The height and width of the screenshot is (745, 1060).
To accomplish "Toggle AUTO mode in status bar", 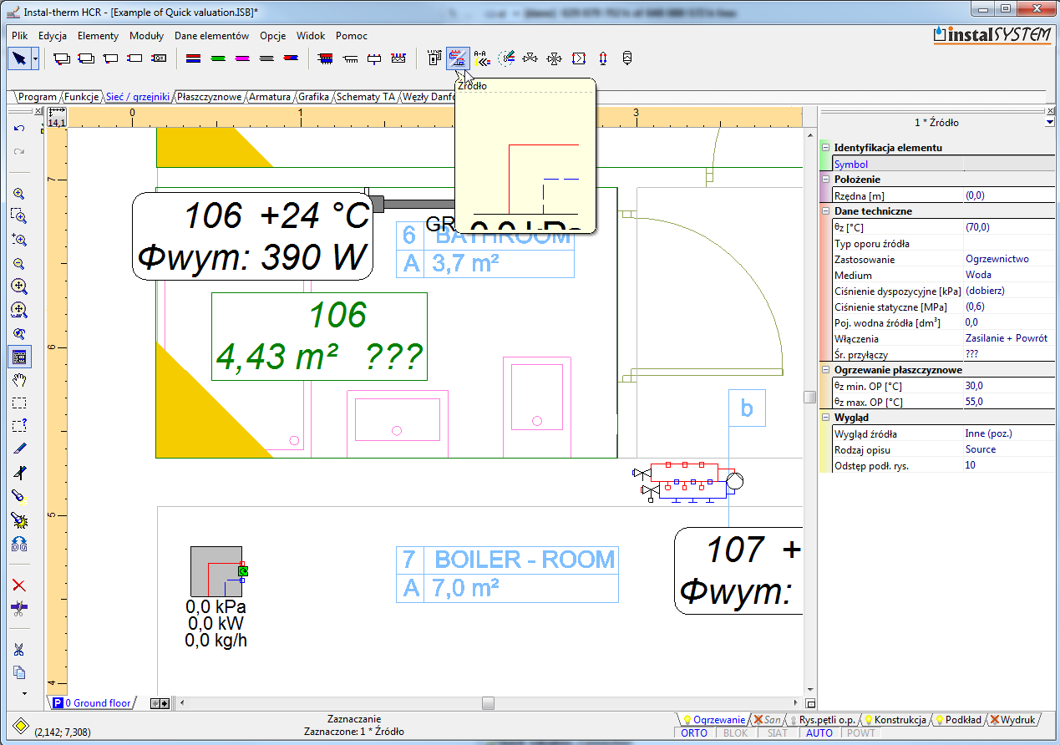I will 819,733.
